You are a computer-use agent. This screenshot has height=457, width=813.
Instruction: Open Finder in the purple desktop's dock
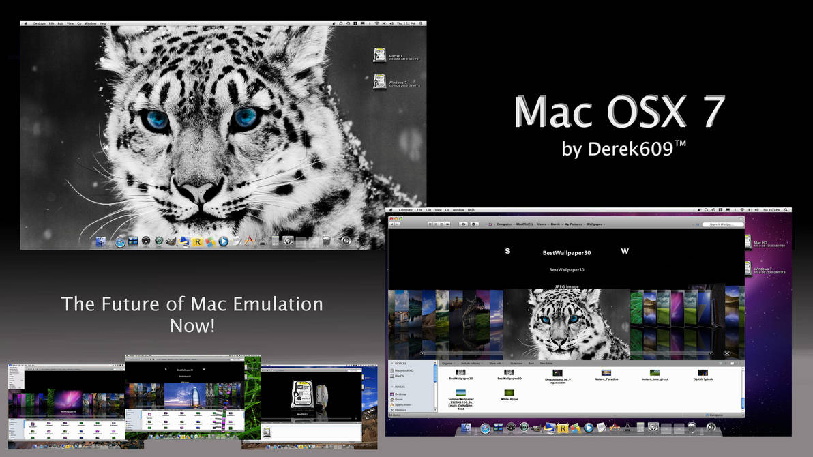pos(466,428)
